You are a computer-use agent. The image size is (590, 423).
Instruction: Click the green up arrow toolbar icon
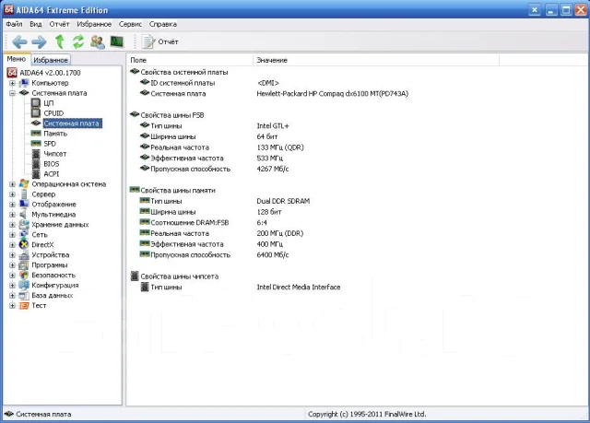pyautogui.click(x=60, y=41)
